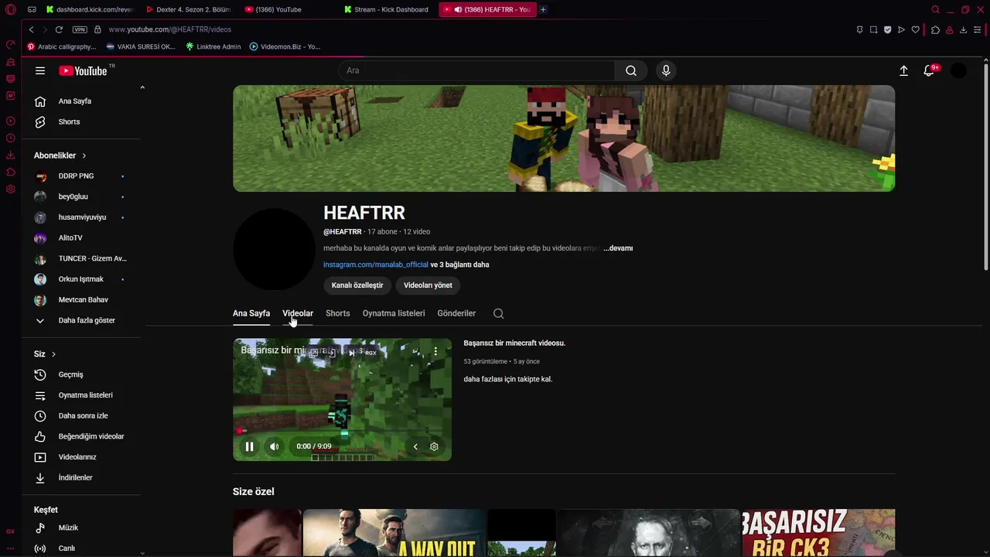Open three-dot menu on featured video
The image size is (990, 557).
tap(435, 351)
